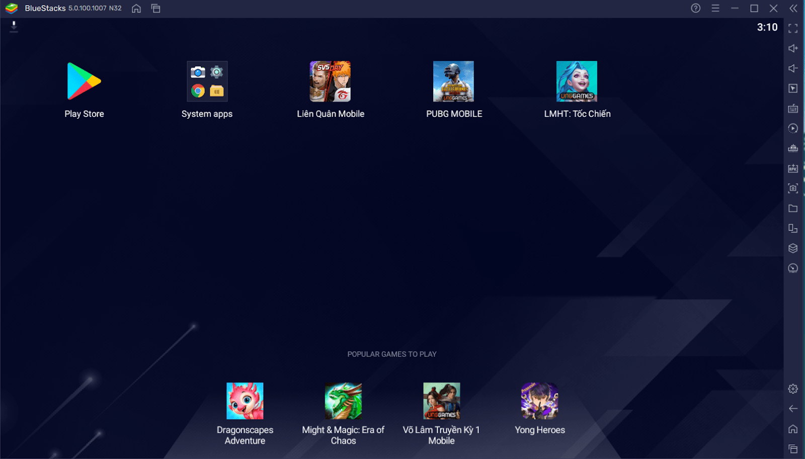805x459 pixels.
Task: Open the Play Store app
Action: click(x=84, y=82)
